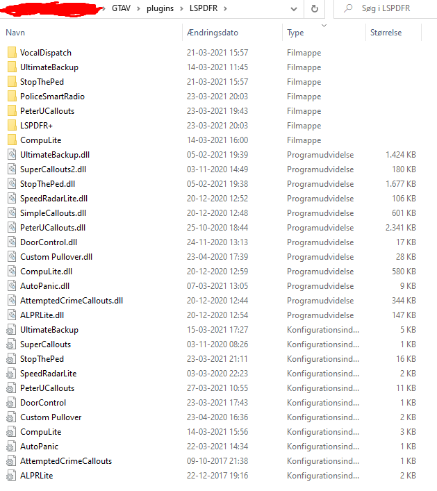The width and height of the screenshot is (437, 491).
Task: Select the StopThePed.dll file icon
Action: click(x=12, y=184)
